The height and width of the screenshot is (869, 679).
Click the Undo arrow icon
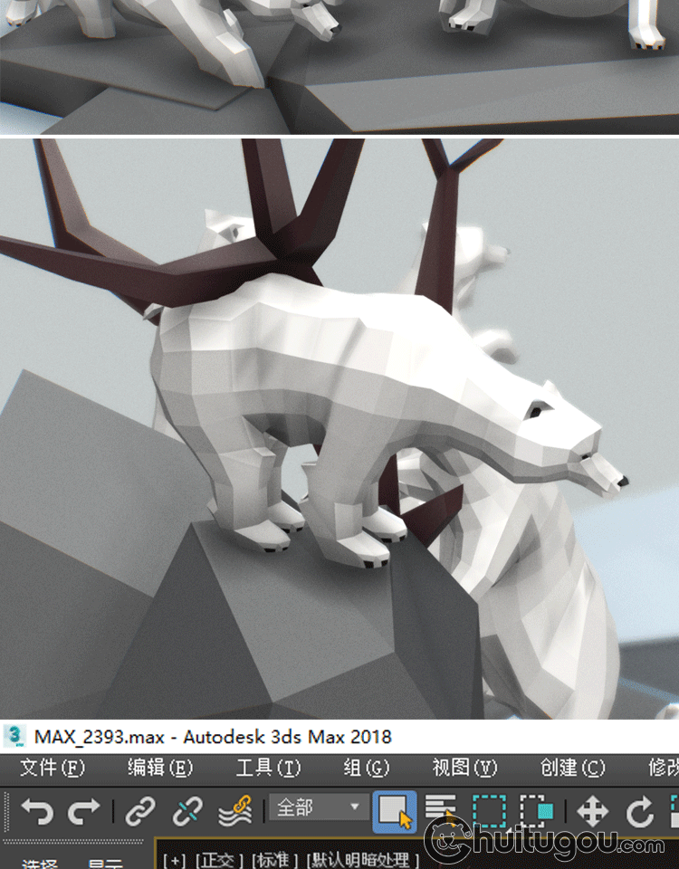37,810
